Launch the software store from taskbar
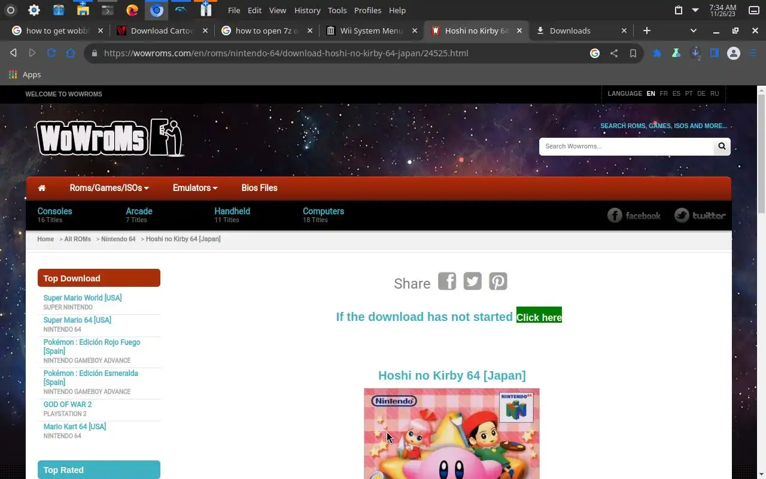Viewport: 766px width, 479px height. [x=58, y=10]
